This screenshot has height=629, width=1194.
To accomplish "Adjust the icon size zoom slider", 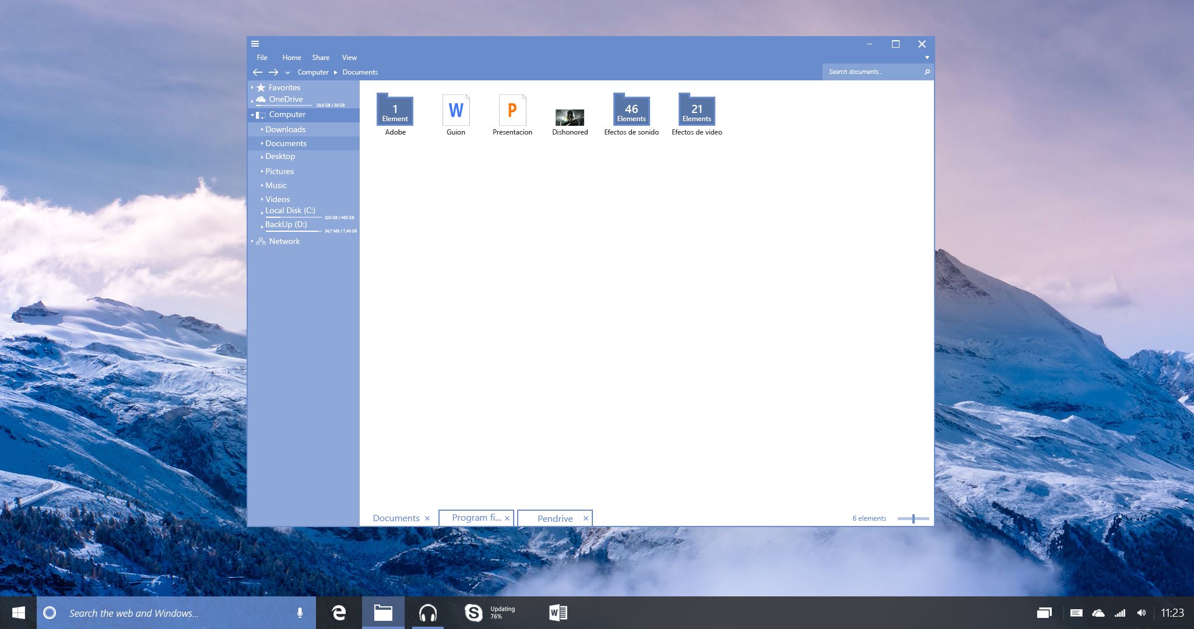I will coord(913,518).
